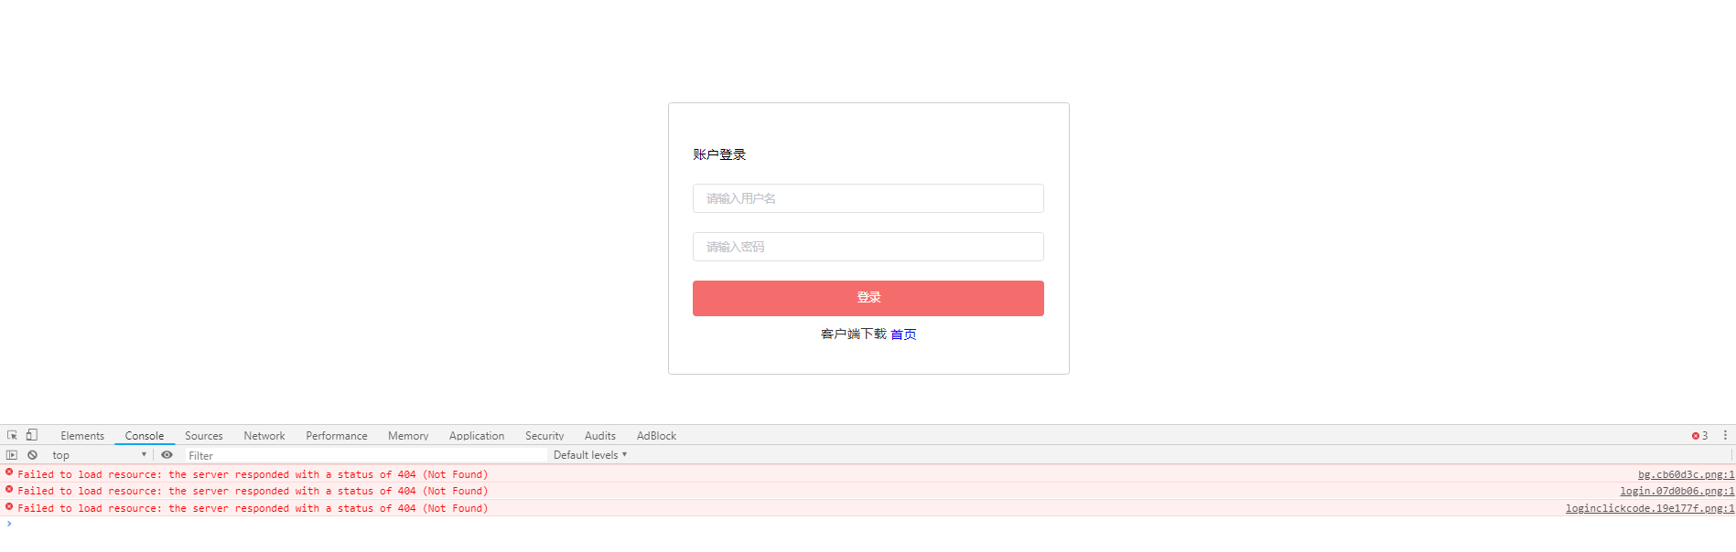This screenshot has width=1736, height=552.
Task: Click error icon on loginclickcode row
Action: point(9,506)
